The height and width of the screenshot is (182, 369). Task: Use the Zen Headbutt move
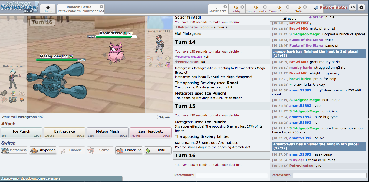(150, 133)
